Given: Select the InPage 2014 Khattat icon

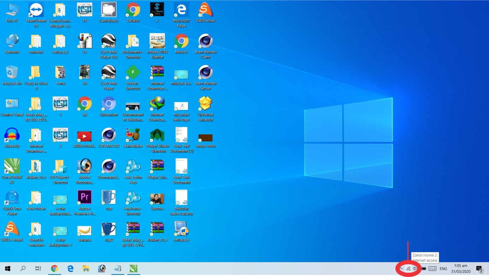Looking at the screenshot, I should coord(157,47).
